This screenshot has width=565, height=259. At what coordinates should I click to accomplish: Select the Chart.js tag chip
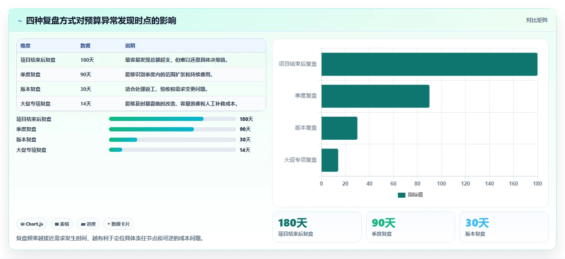(32, 224)
